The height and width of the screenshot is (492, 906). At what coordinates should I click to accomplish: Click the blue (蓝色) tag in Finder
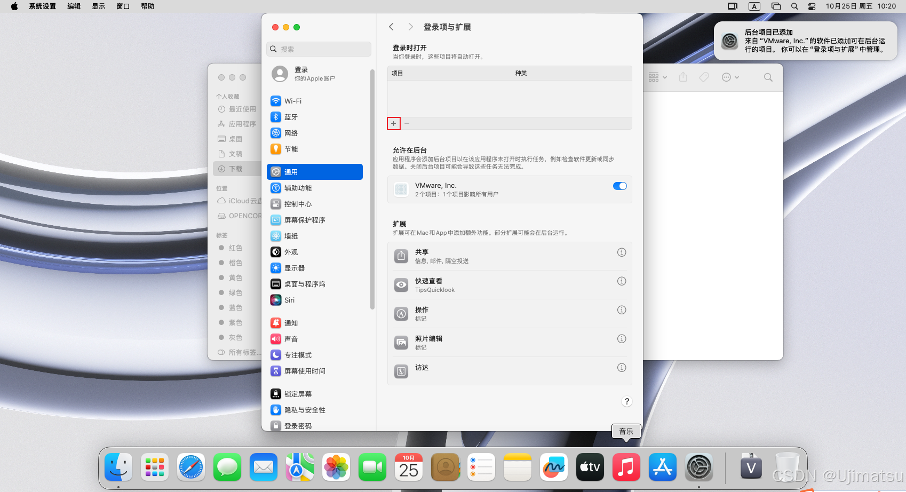(x=231, y=307)
